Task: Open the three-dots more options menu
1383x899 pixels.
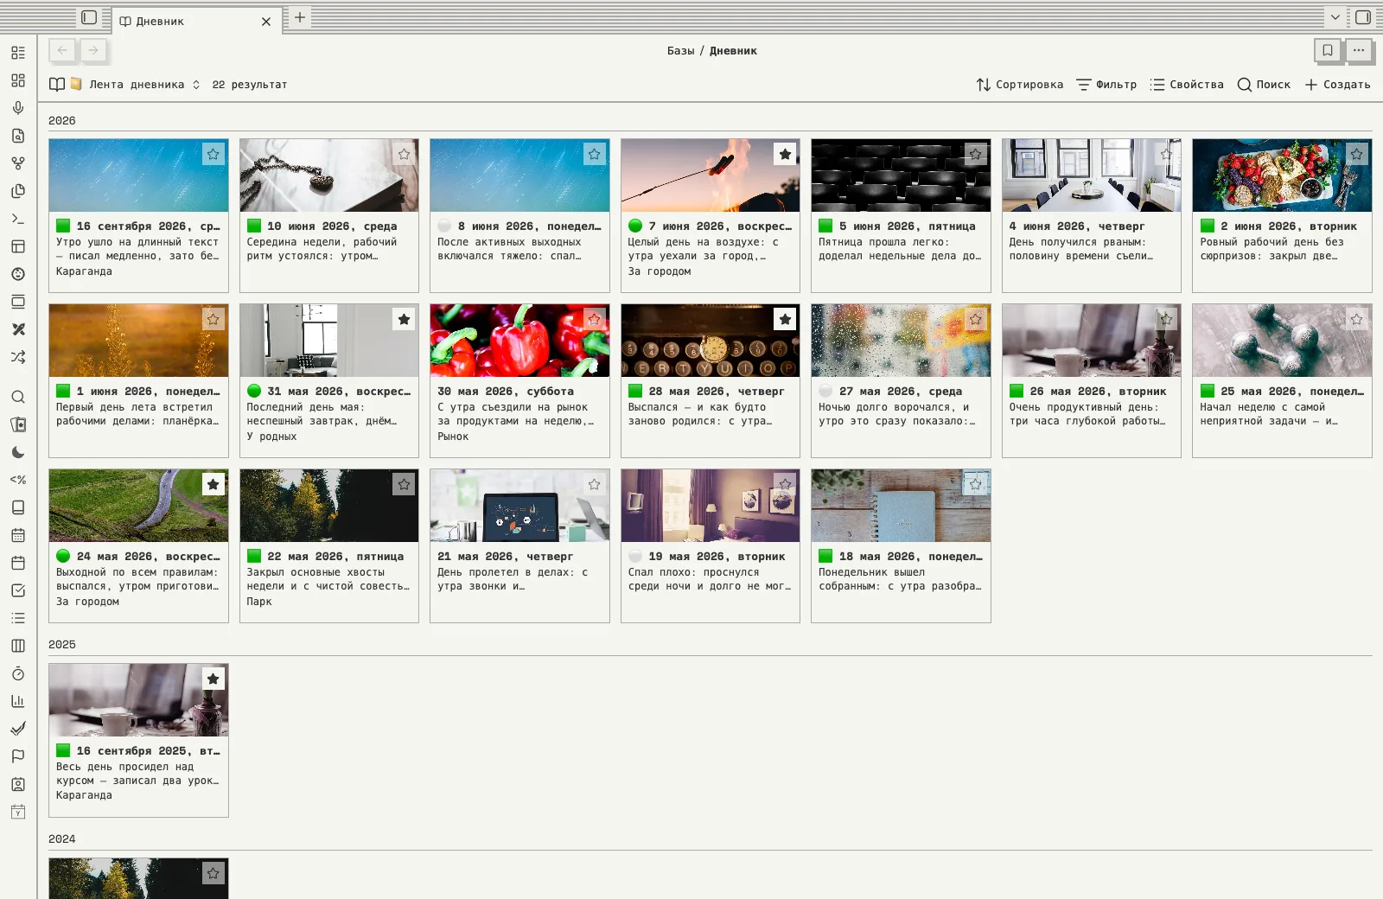Action: pyautogui.click(x=1359, y=50)
